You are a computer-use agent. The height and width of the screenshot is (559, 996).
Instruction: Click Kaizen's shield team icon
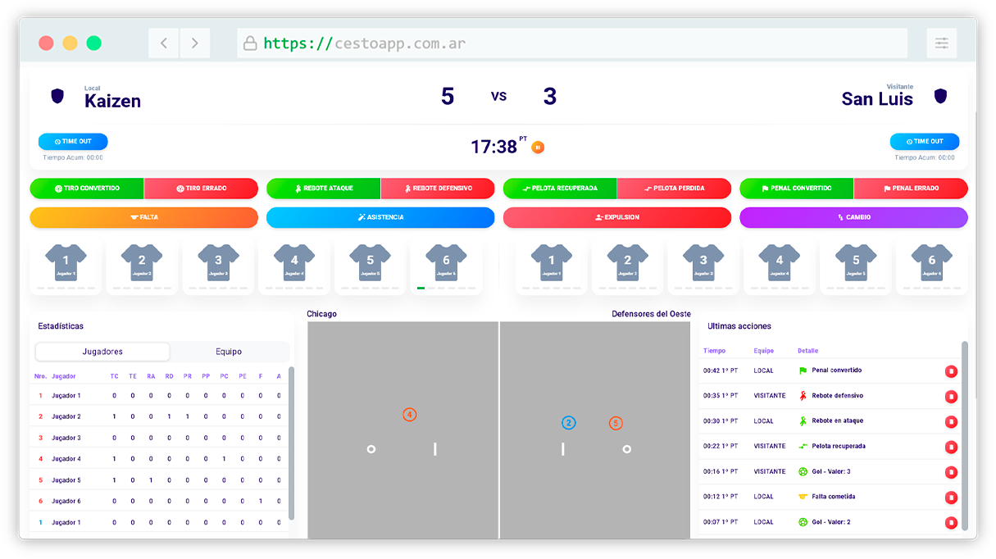tap(57, 97)
